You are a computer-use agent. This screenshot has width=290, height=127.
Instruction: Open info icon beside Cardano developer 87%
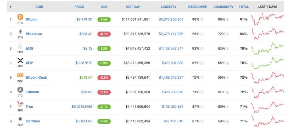[202, 121]
